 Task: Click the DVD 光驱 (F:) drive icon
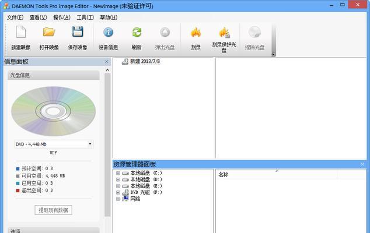pyautogui.click(x=125, y=192)
